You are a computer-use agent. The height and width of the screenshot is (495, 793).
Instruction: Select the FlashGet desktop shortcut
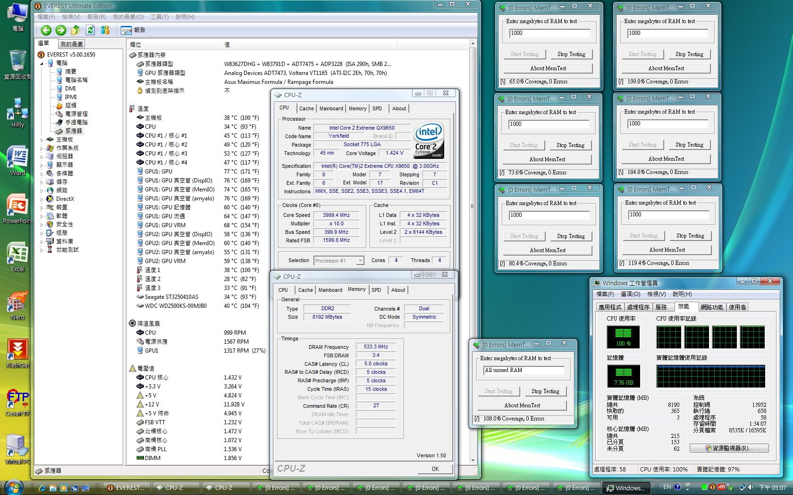(17, 353)
